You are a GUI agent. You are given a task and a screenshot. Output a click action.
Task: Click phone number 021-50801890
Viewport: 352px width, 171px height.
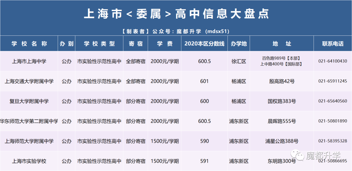tap(333, 121)
